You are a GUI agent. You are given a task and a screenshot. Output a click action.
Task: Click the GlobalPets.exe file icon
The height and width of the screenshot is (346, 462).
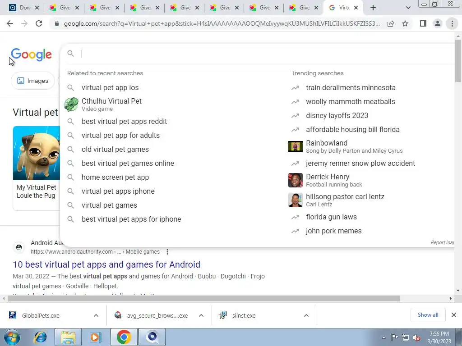tap(12, 315)
